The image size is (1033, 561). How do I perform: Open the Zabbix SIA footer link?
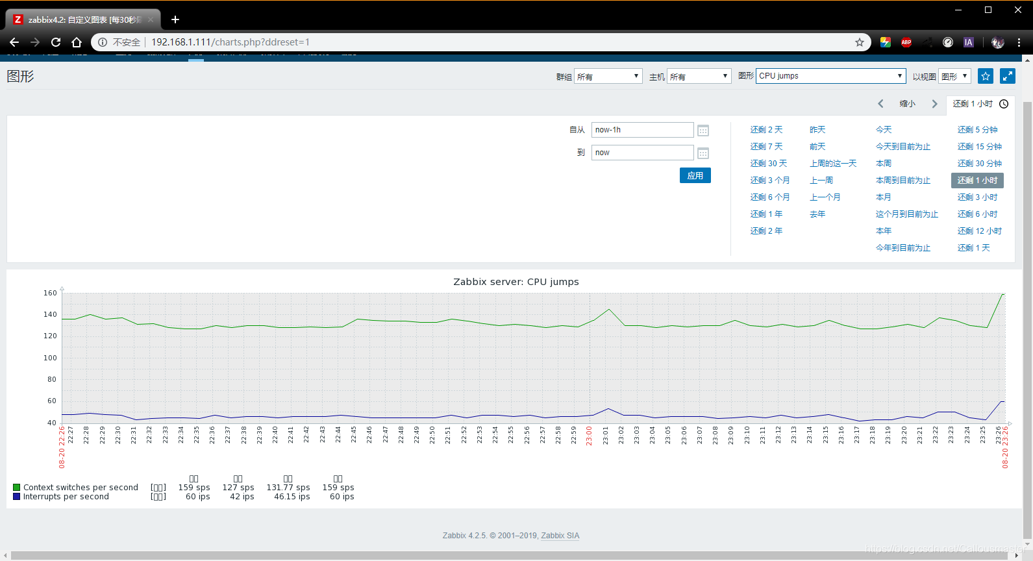pos(560,536)
